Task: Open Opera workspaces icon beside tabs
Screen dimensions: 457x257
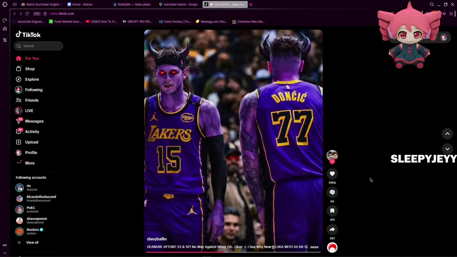Action: click(x=15, y=4)
